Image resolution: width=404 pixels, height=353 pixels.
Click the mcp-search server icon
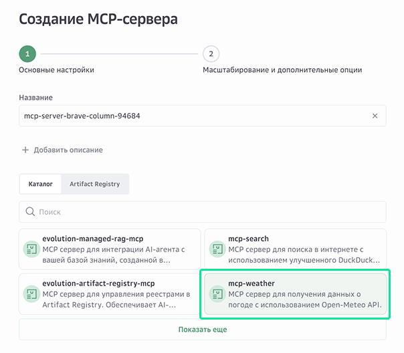coord(216,249)
